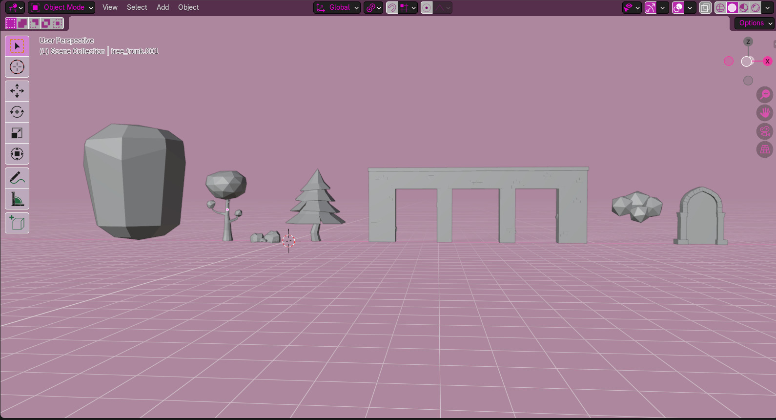Select the large boulder object

134,182
